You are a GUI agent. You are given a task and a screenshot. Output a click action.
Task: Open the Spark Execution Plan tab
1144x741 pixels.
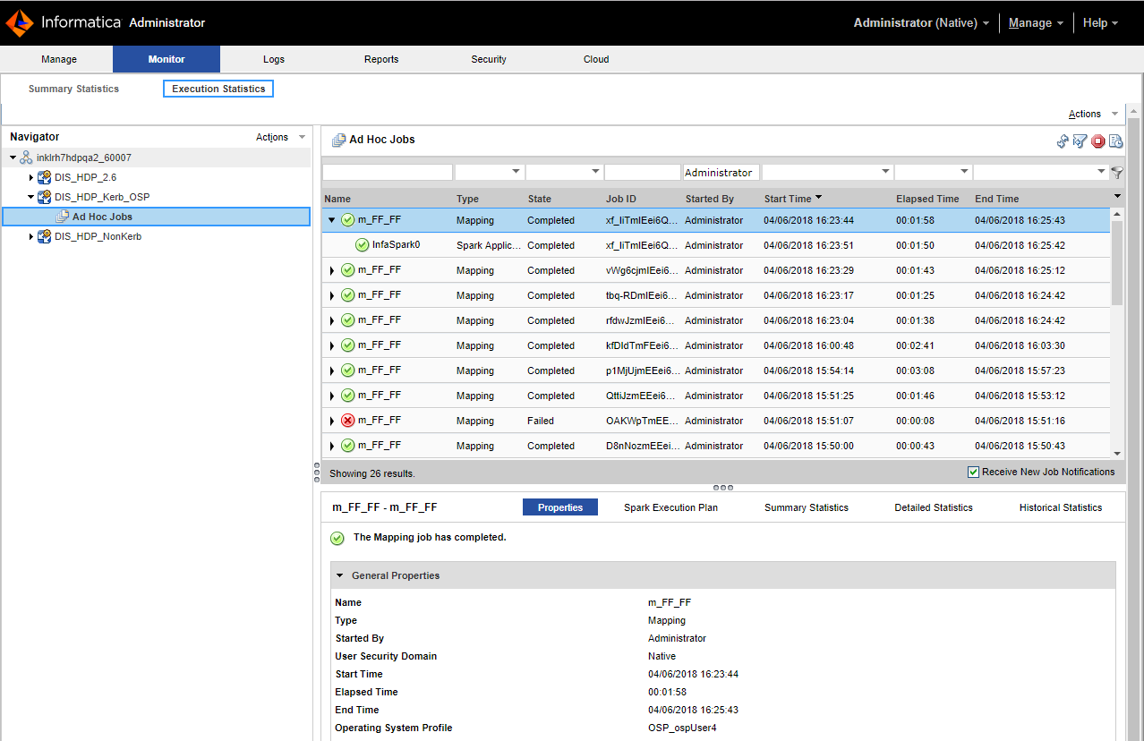671,507
